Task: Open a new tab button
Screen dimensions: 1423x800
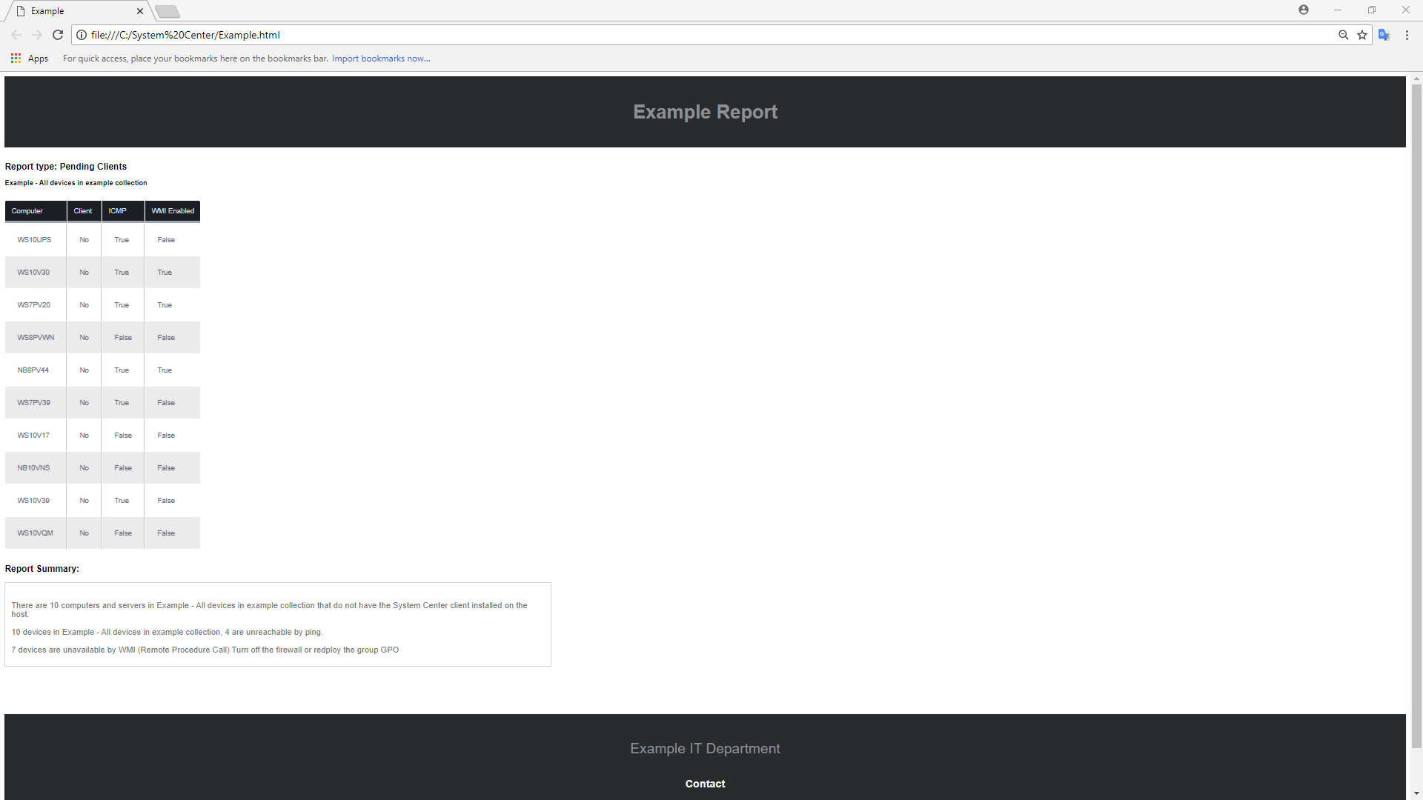Action: click(167, 11)
